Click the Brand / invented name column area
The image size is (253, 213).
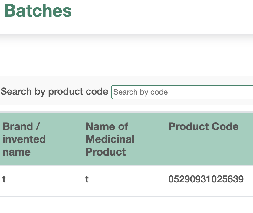24,139
